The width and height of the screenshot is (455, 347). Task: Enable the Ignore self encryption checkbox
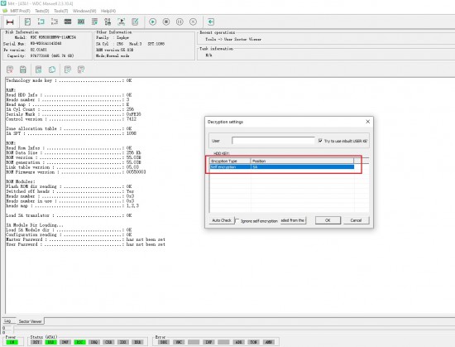click(237, 220)
